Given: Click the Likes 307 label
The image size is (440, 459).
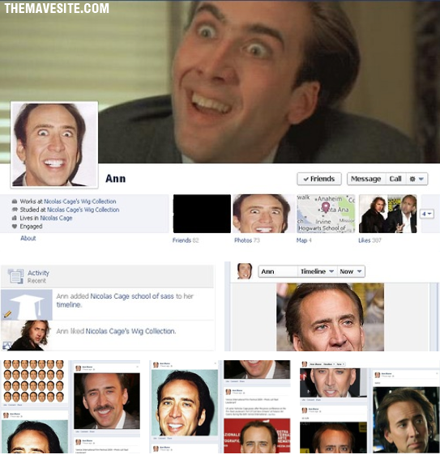Looking at the screenshot, I should coord(370,240).
